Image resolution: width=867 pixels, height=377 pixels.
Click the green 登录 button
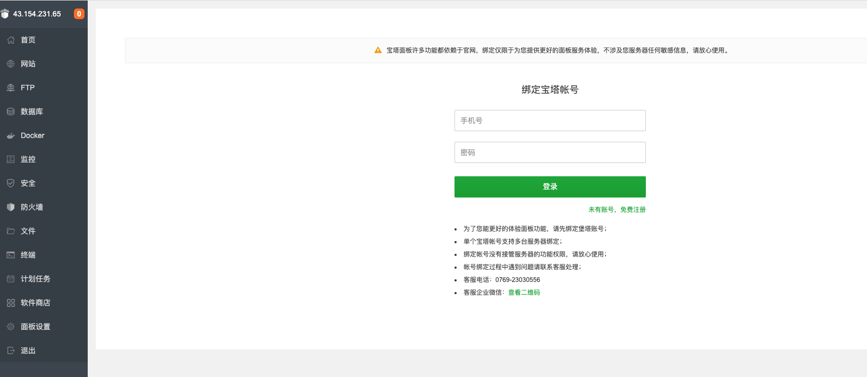(550, 187)
